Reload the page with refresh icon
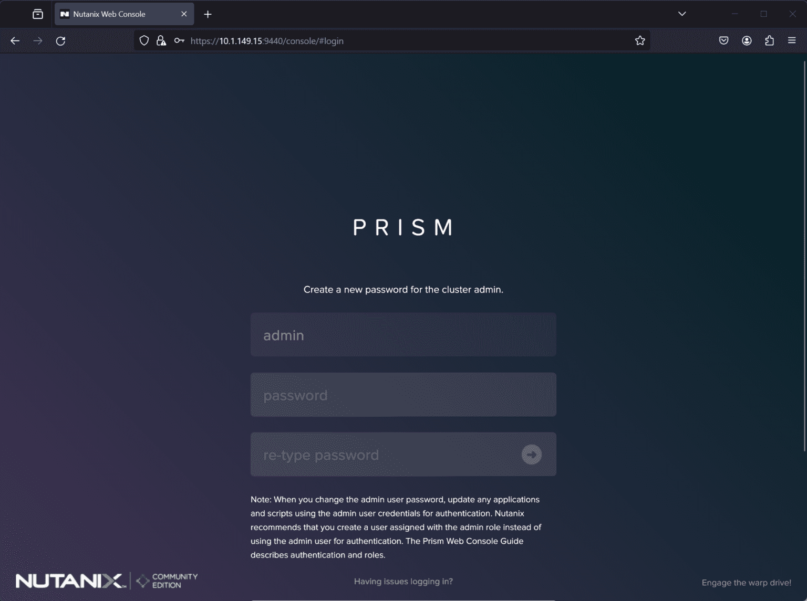 click(61, 41)
